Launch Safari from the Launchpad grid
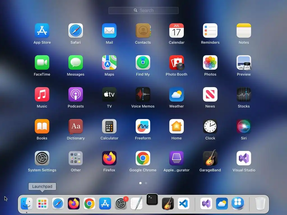Image resolution: width=287 pixels, height=215 pixels. tap(76, 31)
